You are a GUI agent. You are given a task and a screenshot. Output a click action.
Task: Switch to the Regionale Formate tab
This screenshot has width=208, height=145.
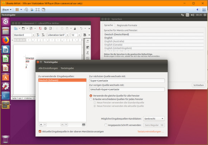(127, 25)
